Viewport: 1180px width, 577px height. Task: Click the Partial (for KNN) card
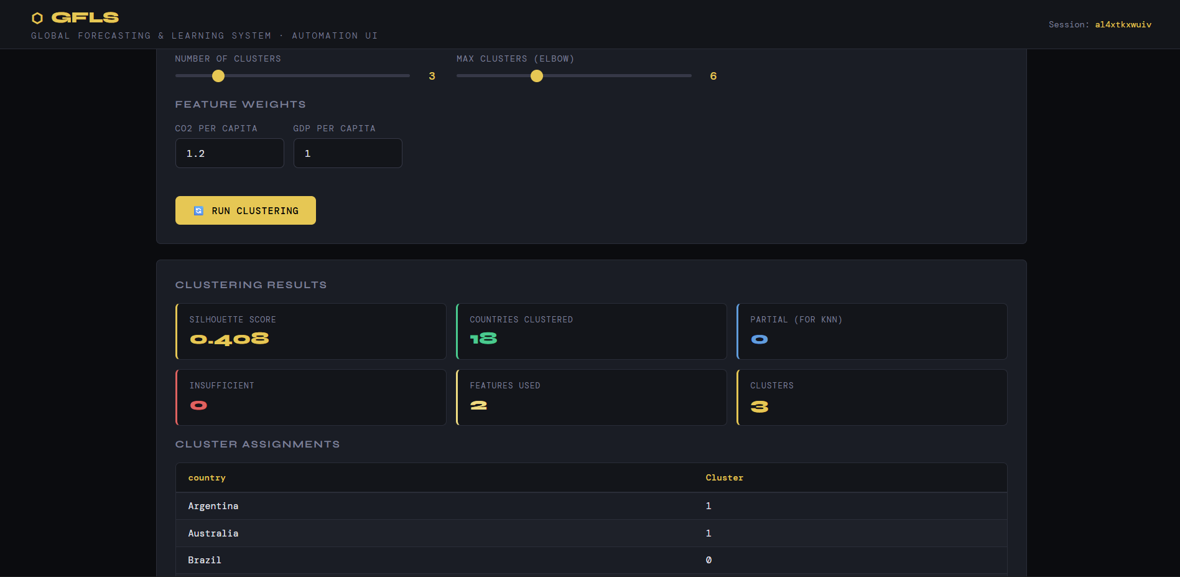click(872, 331)
